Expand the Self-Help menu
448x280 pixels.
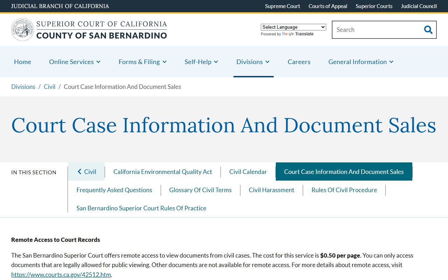[x=201, y=62]
